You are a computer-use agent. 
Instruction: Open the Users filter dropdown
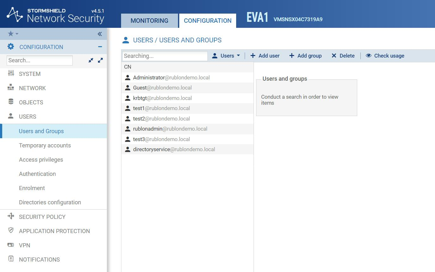pyautogui.click(x=226, y=56)
